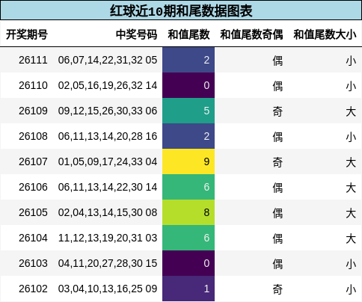Click the 和值尾数奇偶 column header
This screenshot has width=362, height=302.
click(251, 34)
